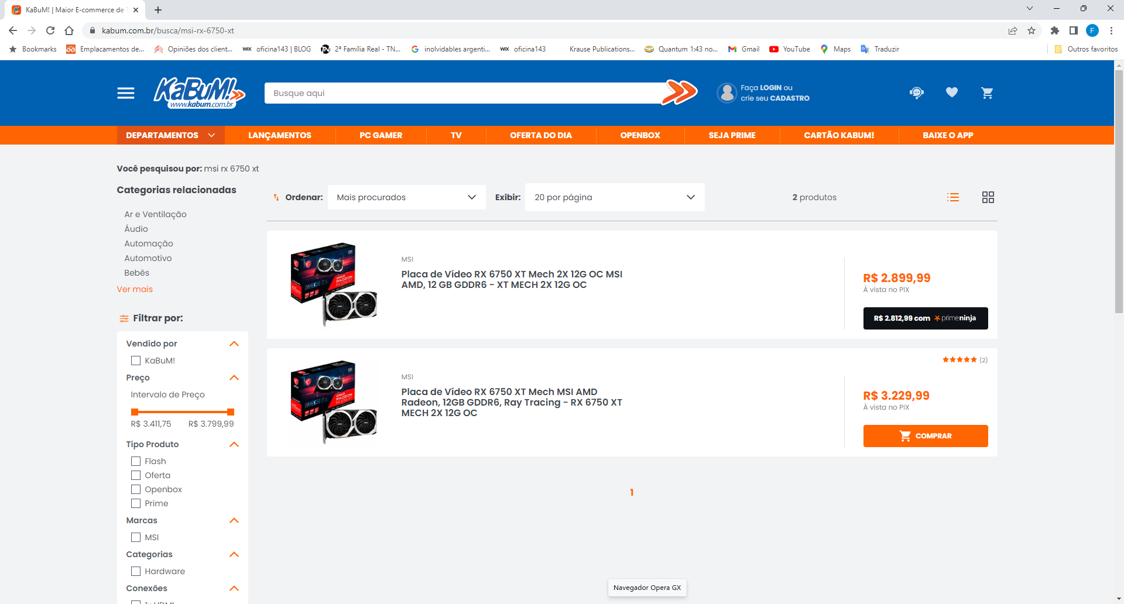
Task: Check the Prime filter checkbox
Action: [136, 503]
